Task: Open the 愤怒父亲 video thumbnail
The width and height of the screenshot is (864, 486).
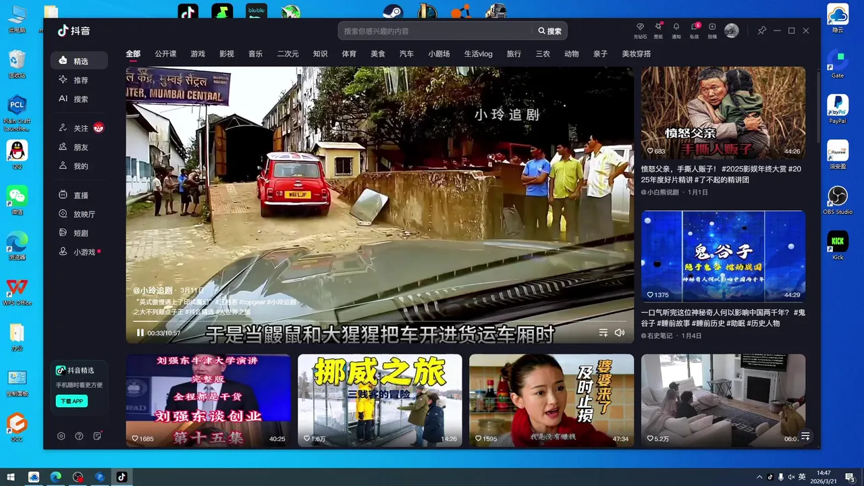Action: tap(723, 113)
